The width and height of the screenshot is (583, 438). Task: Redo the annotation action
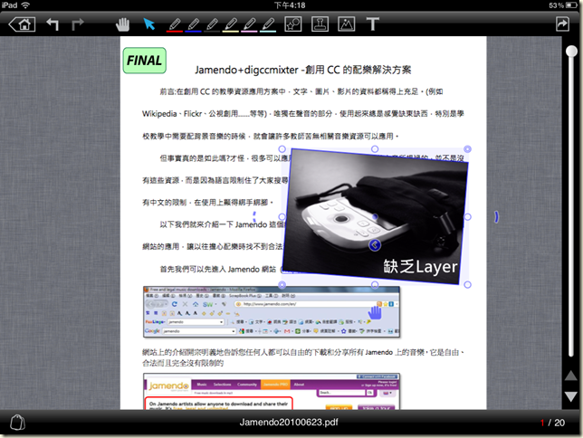(77, 24)
